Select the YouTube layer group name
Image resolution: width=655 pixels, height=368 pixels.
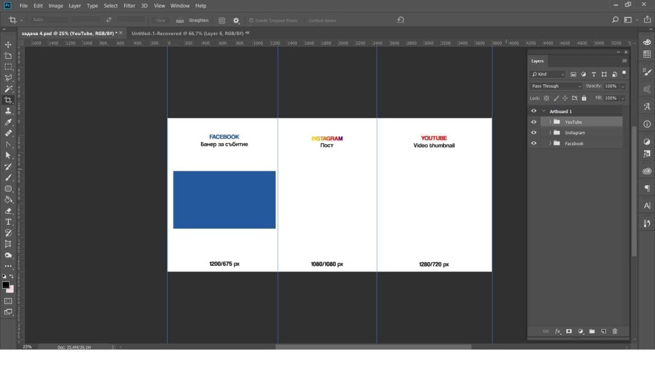tap(573, 122)
